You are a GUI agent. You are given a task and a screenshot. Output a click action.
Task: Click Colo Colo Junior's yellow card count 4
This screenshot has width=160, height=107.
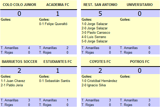point(29,48)
